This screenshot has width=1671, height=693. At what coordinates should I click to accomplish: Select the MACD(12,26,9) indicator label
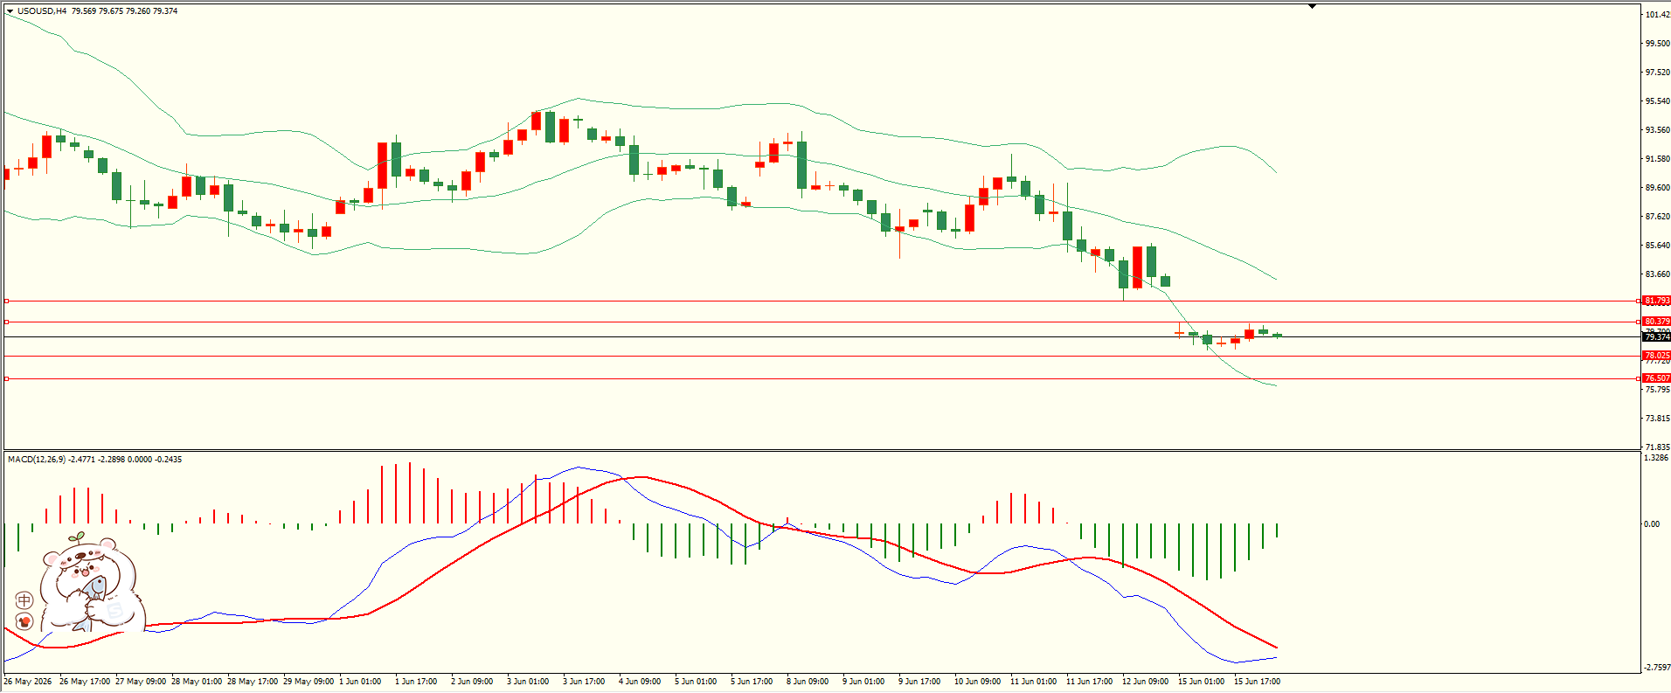click(36, 459)
